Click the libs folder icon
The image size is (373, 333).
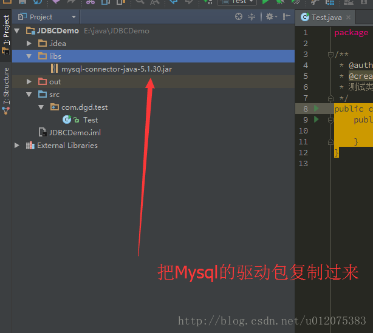43,56
